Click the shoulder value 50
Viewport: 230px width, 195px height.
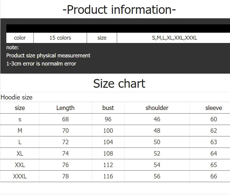[x=157, y=142]
